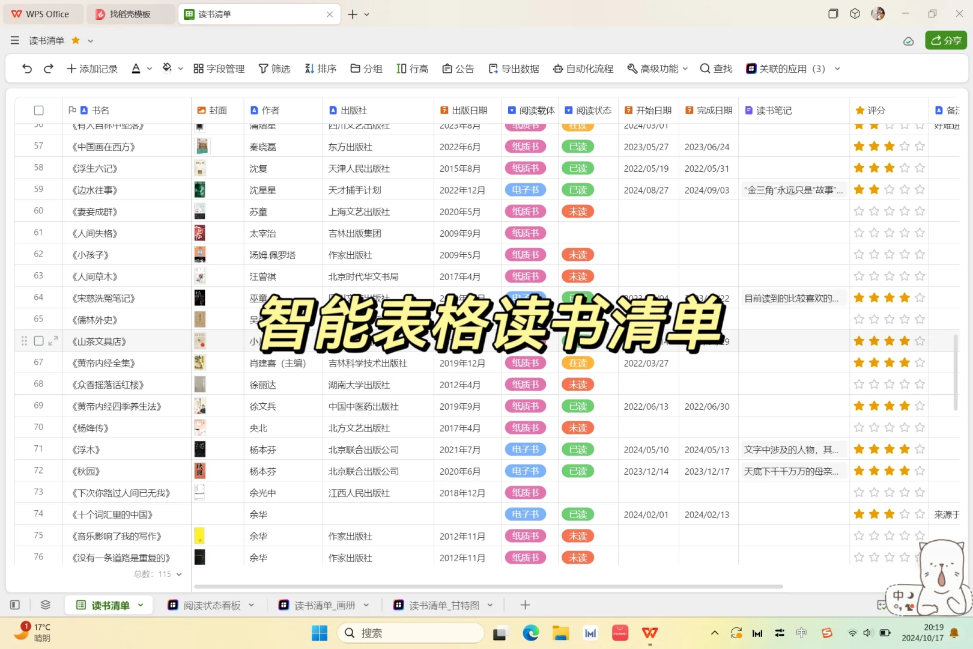The width and height of the screenshot is (973, 649).
Task: Click the undo arrow icon
Action: tap(27, 69)
